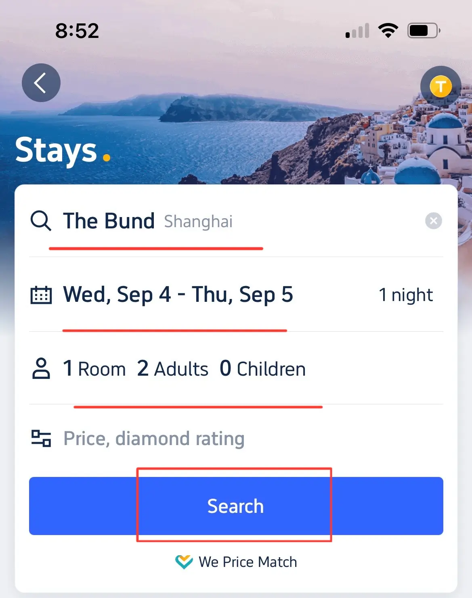Tap the back arrow button
This screenshot has width=472, height=598.
click(x=41, y=83)
